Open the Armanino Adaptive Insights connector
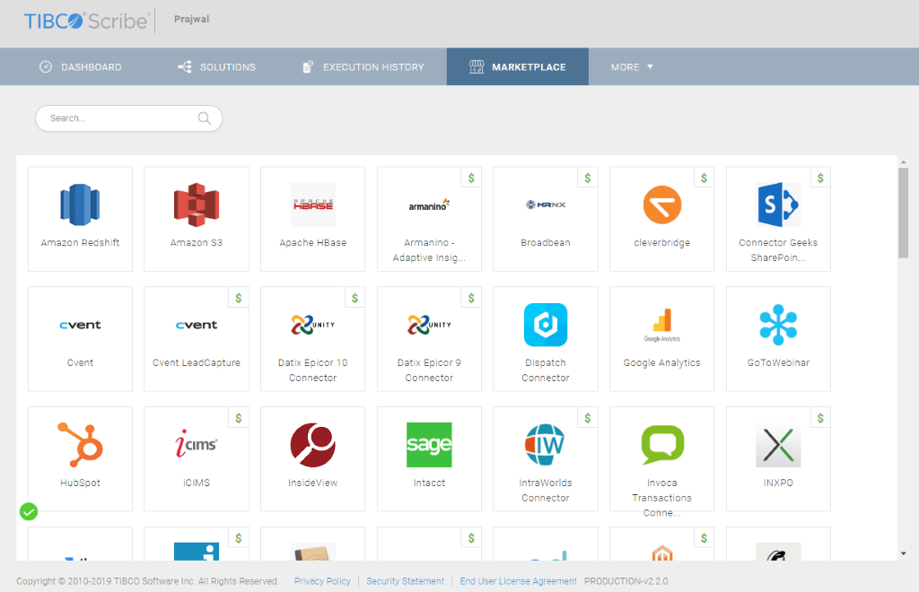Viewport: 919px width, 592px height. tap(429, 219)
